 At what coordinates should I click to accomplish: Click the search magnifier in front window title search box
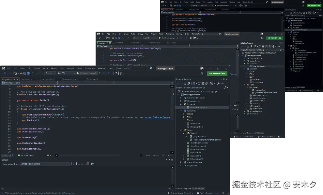click(x=151, y=68)
